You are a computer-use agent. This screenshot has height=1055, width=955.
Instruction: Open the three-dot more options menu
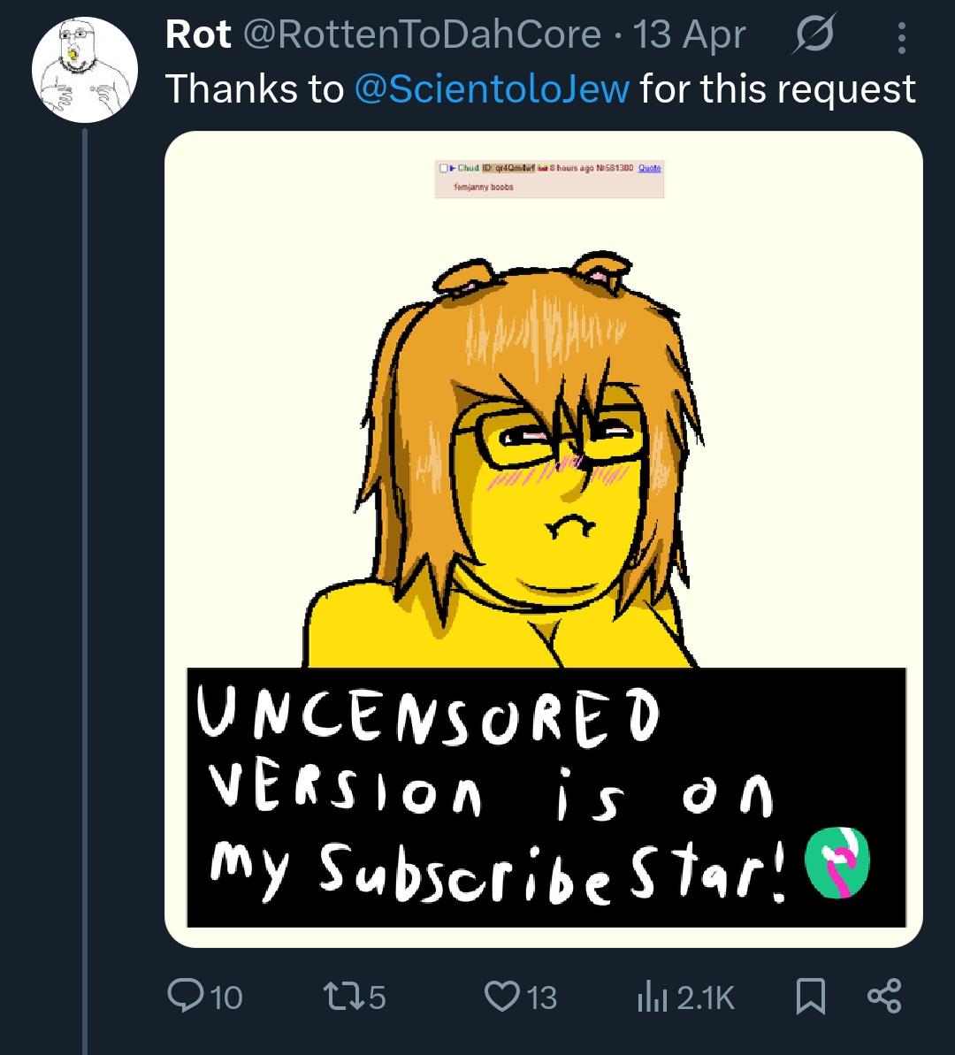pos(901,37)
